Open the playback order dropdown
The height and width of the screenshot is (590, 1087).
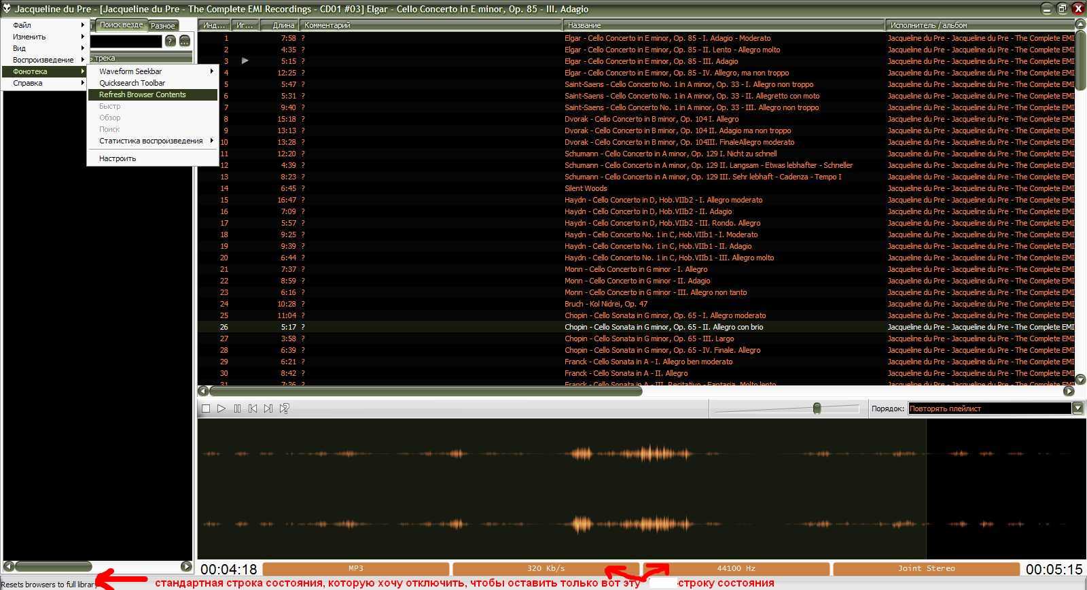pos(1077,409)
